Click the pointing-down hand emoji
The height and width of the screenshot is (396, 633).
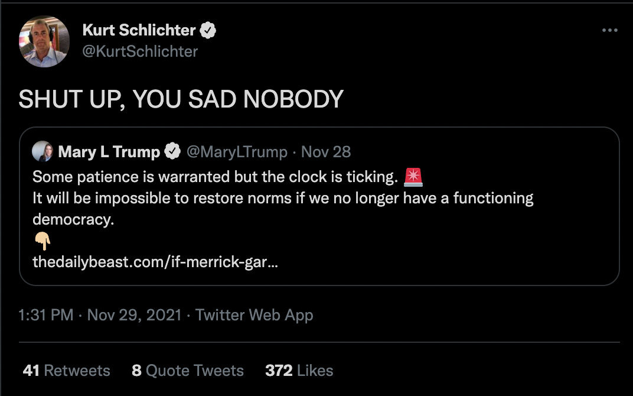click(43, 241)
